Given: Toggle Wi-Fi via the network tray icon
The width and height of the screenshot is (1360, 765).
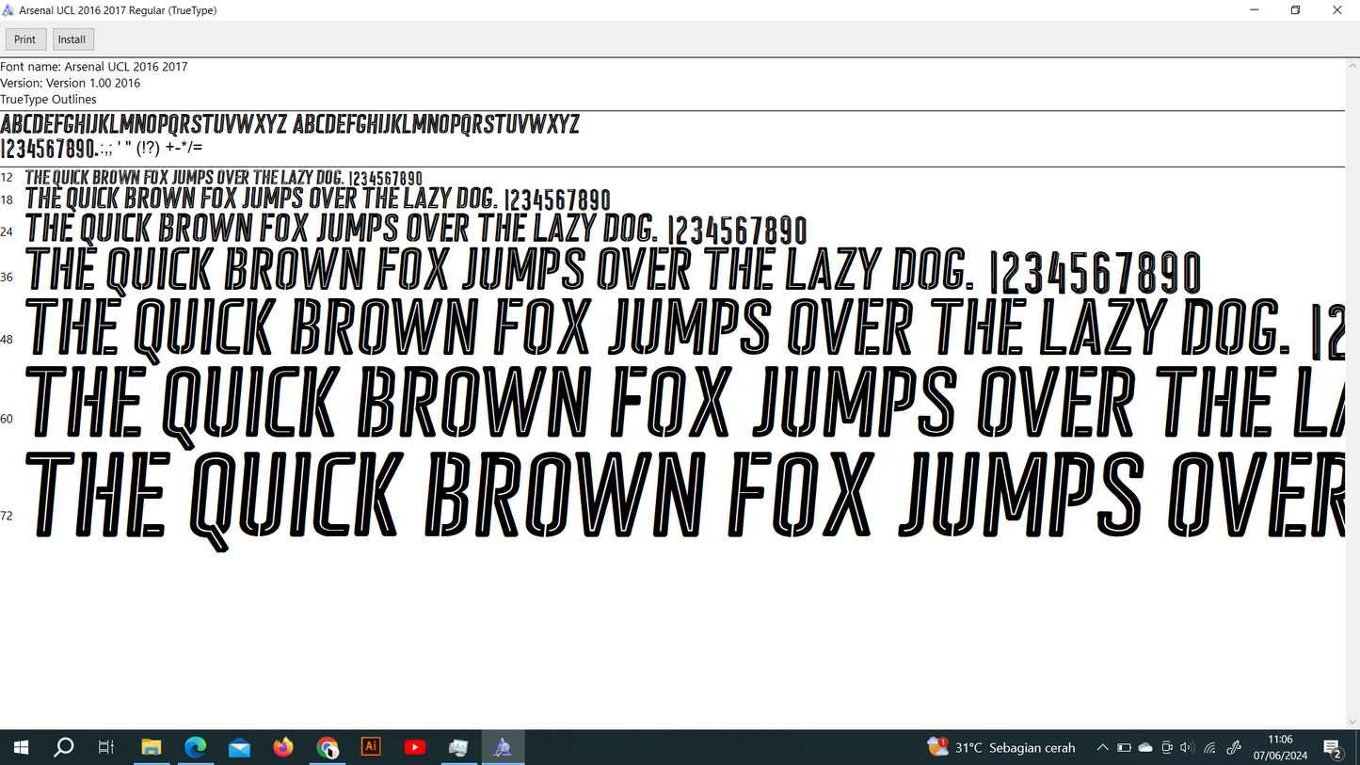Looking at the screenshot, I should [x=1208, y=747].
